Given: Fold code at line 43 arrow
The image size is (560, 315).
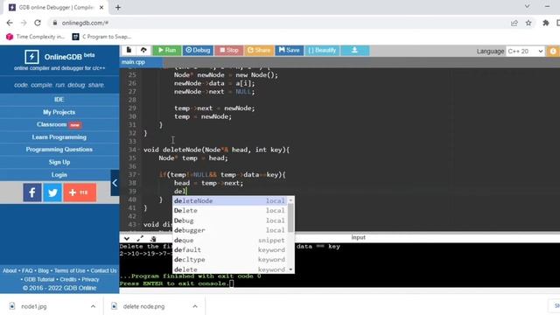Looking at the screenshot, I should 139,225.
